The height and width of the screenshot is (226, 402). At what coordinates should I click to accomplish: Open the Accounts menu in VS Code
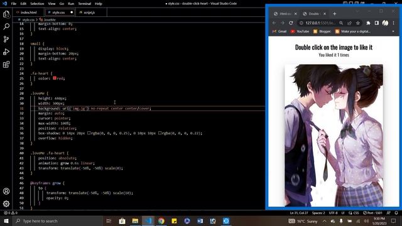pos(6,191)
